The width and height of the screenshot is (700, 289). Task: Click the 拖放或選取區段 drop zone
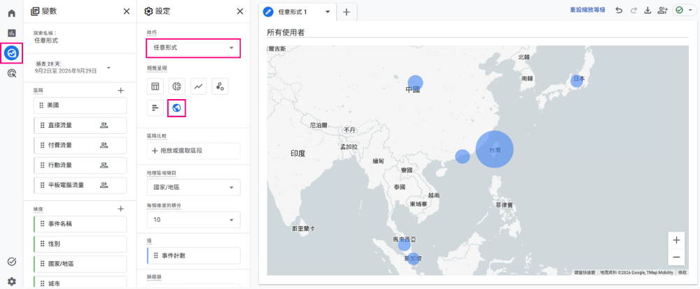point(194,151)
